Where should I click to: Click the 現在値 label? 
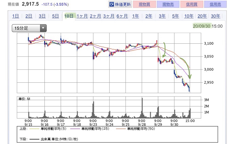pos(13,4)
